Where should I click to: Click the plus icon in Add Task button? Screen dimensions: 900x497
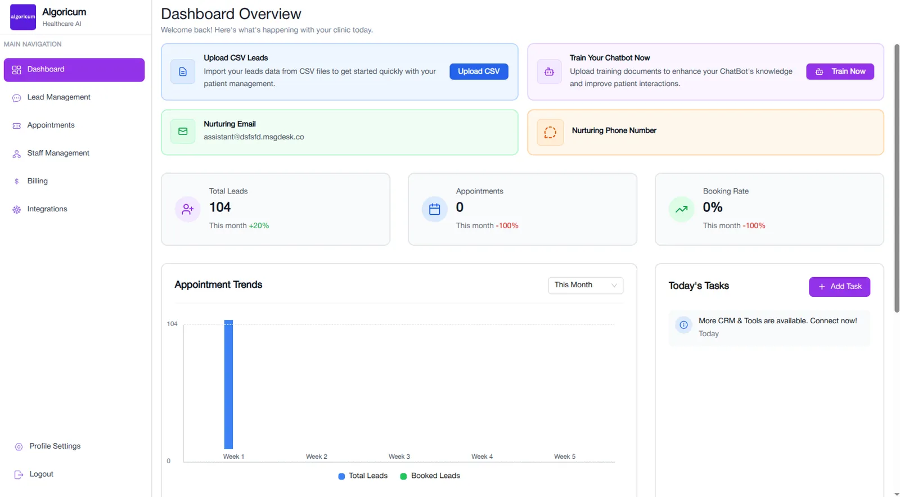pos(822,287)
